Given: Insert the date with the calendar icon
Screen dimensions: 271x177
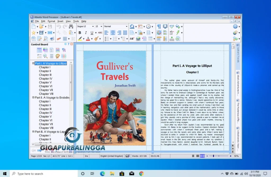Looking at the screenshot, I should (x=140, y=26).
